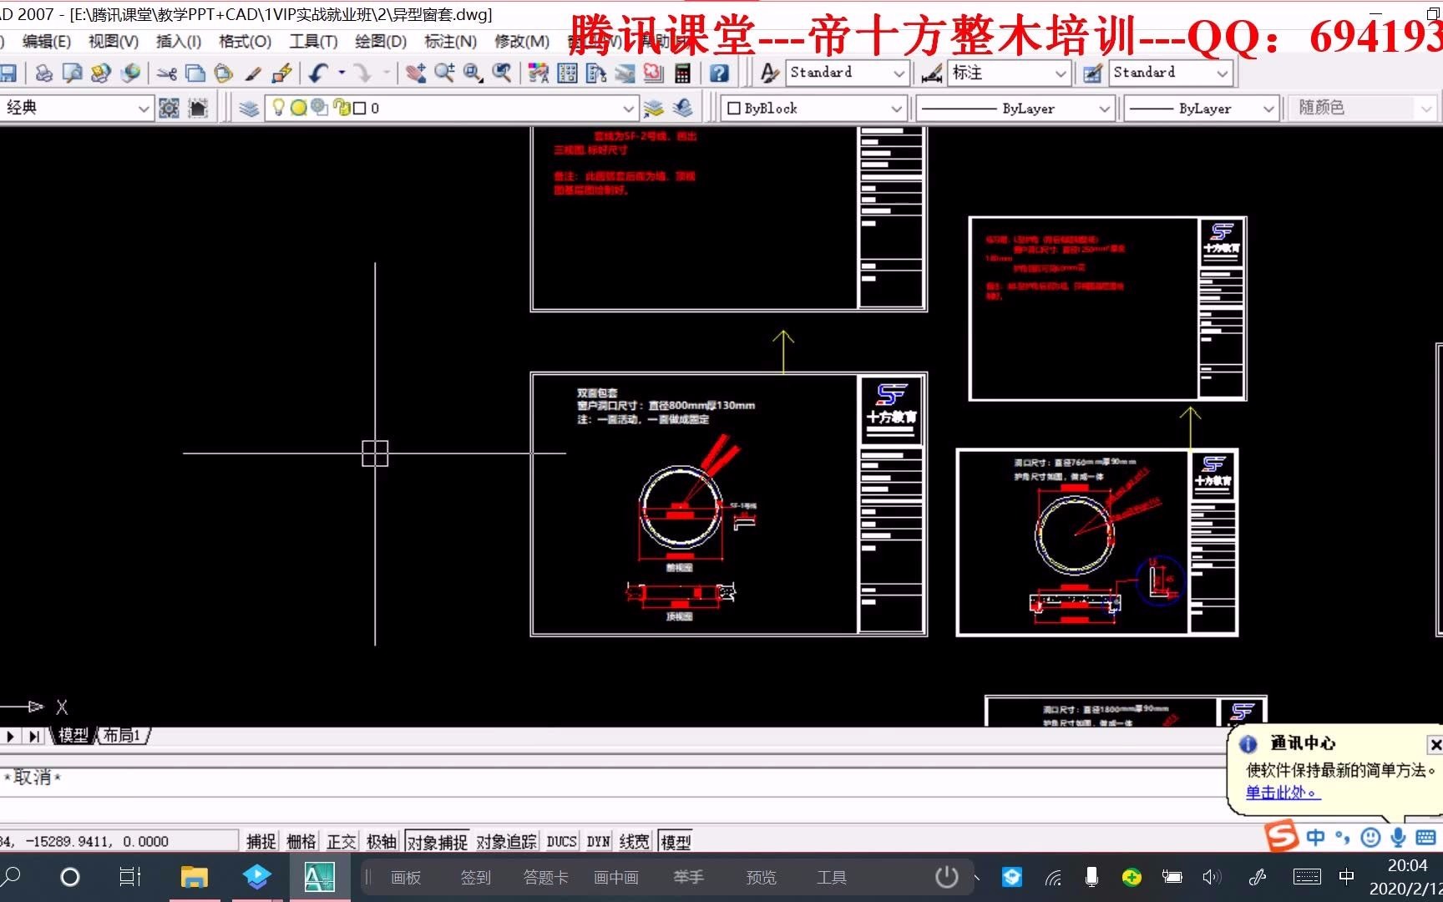Open the Layer Properties Manager icon

click(249, 108)
